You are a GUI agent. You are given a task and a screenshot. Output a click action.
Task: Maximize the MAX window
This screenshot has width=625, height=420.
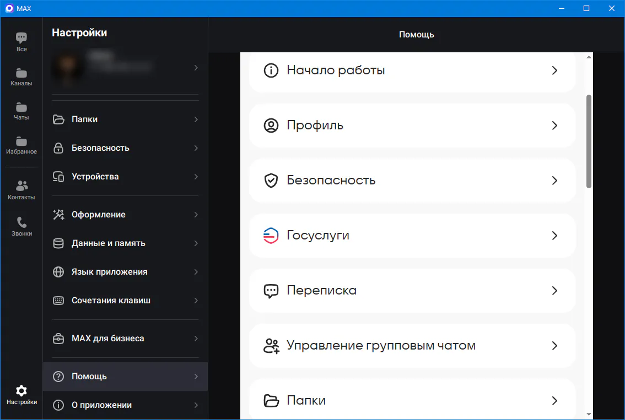click(586, 8)
